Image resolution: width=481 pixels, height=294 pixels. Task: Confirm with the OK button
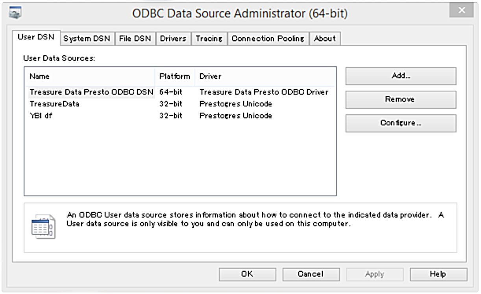point(247,274)
